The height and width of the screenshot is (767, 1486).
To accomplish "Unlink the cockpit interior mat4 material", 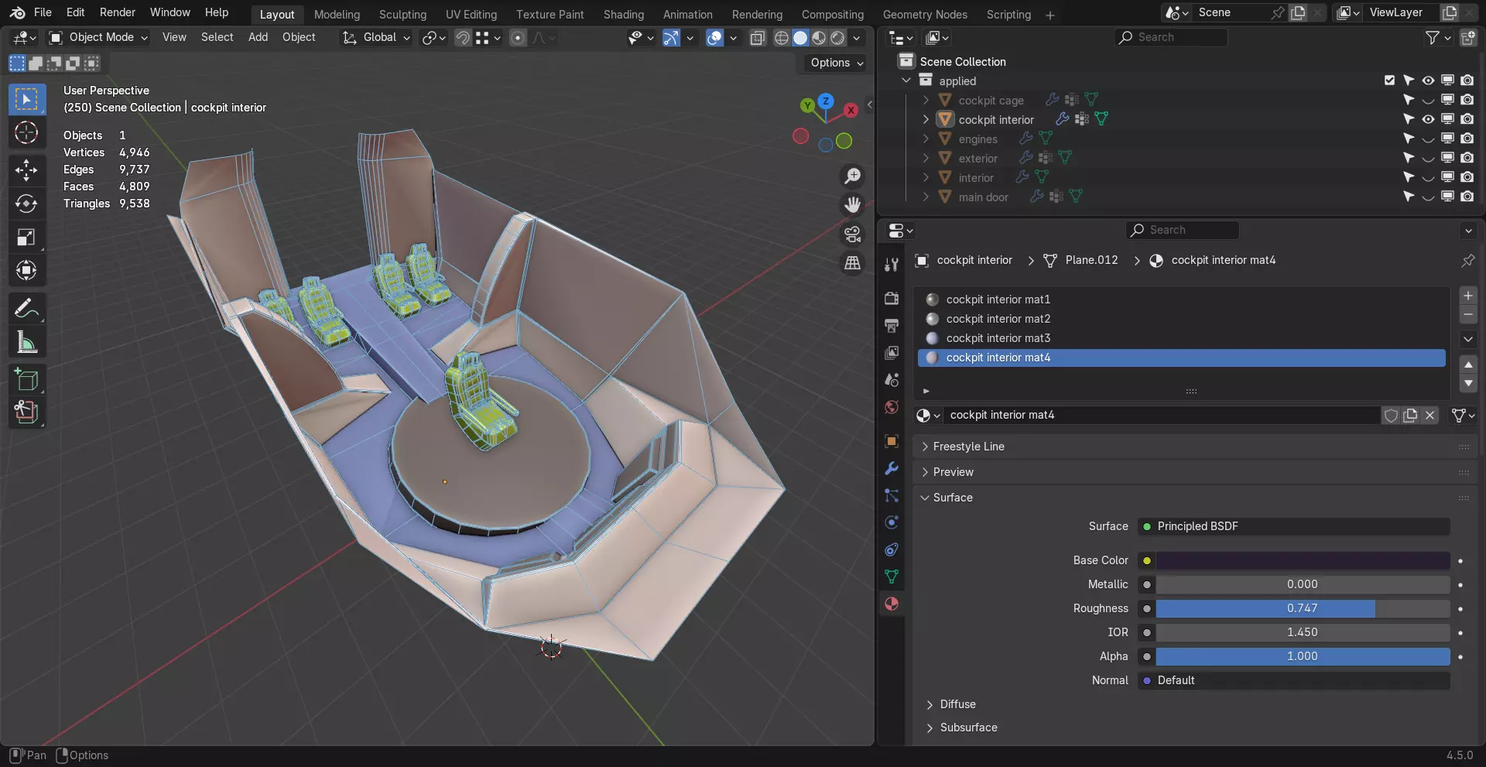I will (1430, 416).
